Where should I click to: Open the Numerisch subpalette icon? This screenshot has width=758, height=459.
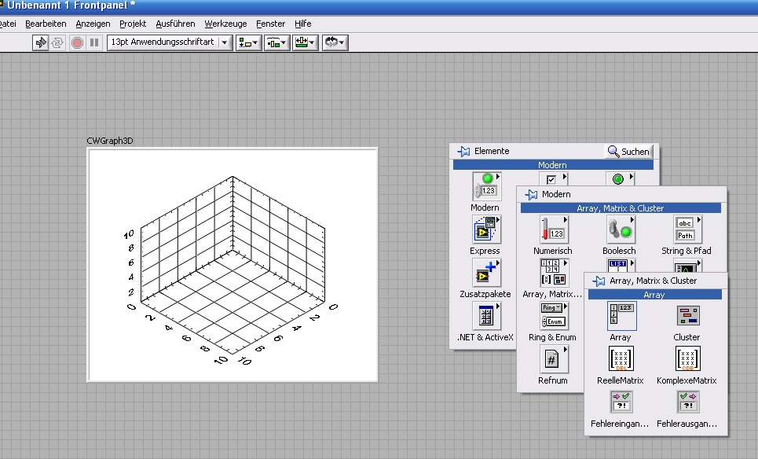click(x=554, y=229)
